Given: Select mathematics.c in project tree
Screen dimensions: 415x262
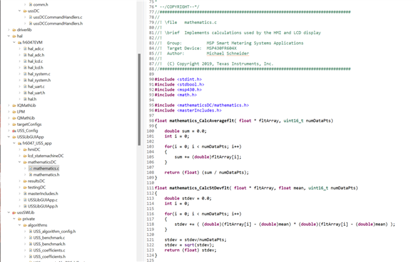Looking at the screenshot, I should click(46, 169).
